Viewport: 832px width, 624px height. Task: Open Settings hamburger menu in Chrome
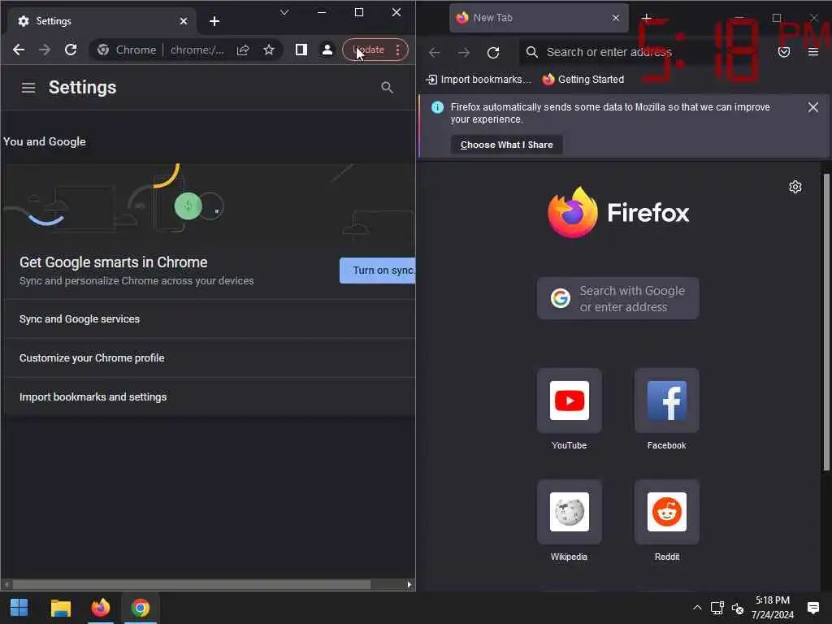coord(28,88)
